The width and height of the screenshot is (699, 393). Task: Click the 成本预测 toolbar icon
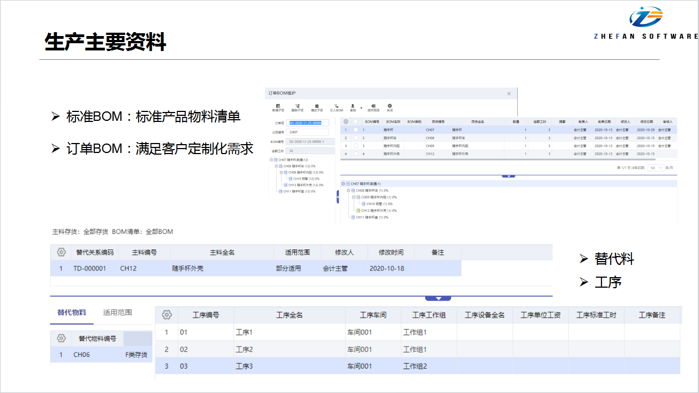pyautogui.click(x=374, y=106)
